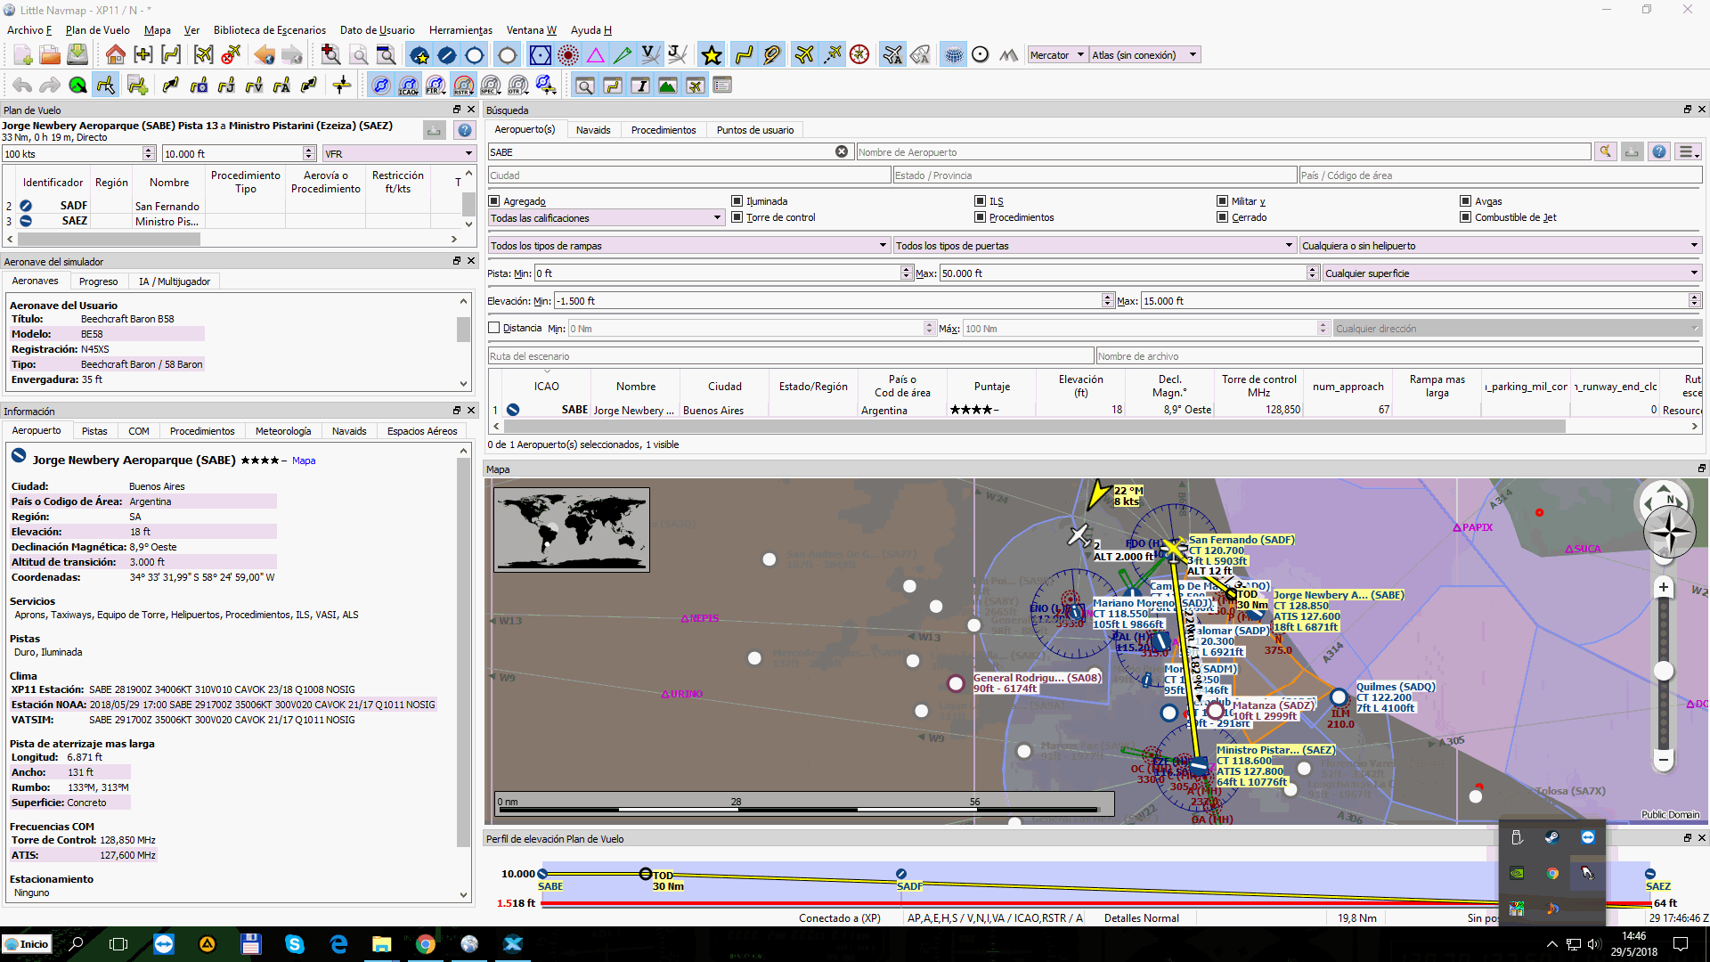The image size is (1710, 962).
Task: Show airports with star toggle icon
Action: pos(419,55)
